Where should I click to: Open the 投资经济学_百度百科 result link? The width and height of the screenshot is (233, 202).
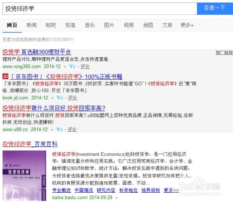(x=30, y=144)
